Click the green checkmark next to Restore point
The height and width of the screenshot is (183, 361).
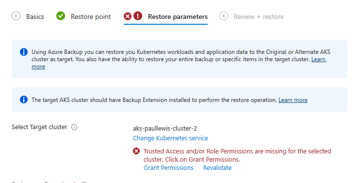pos(61,16)
